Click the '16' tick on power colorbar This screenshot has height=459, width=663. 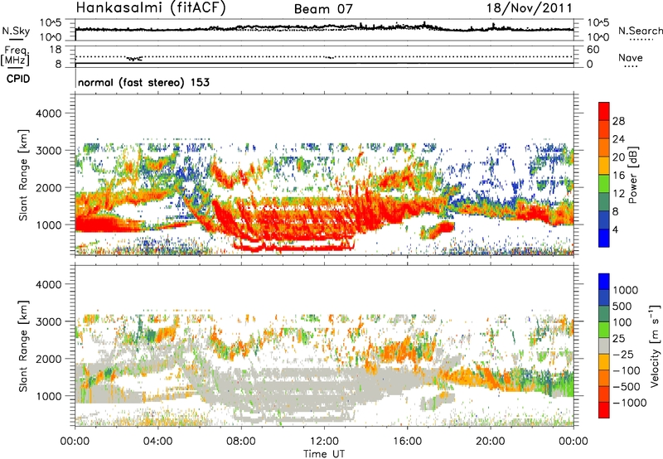click(x=618, y=176)
